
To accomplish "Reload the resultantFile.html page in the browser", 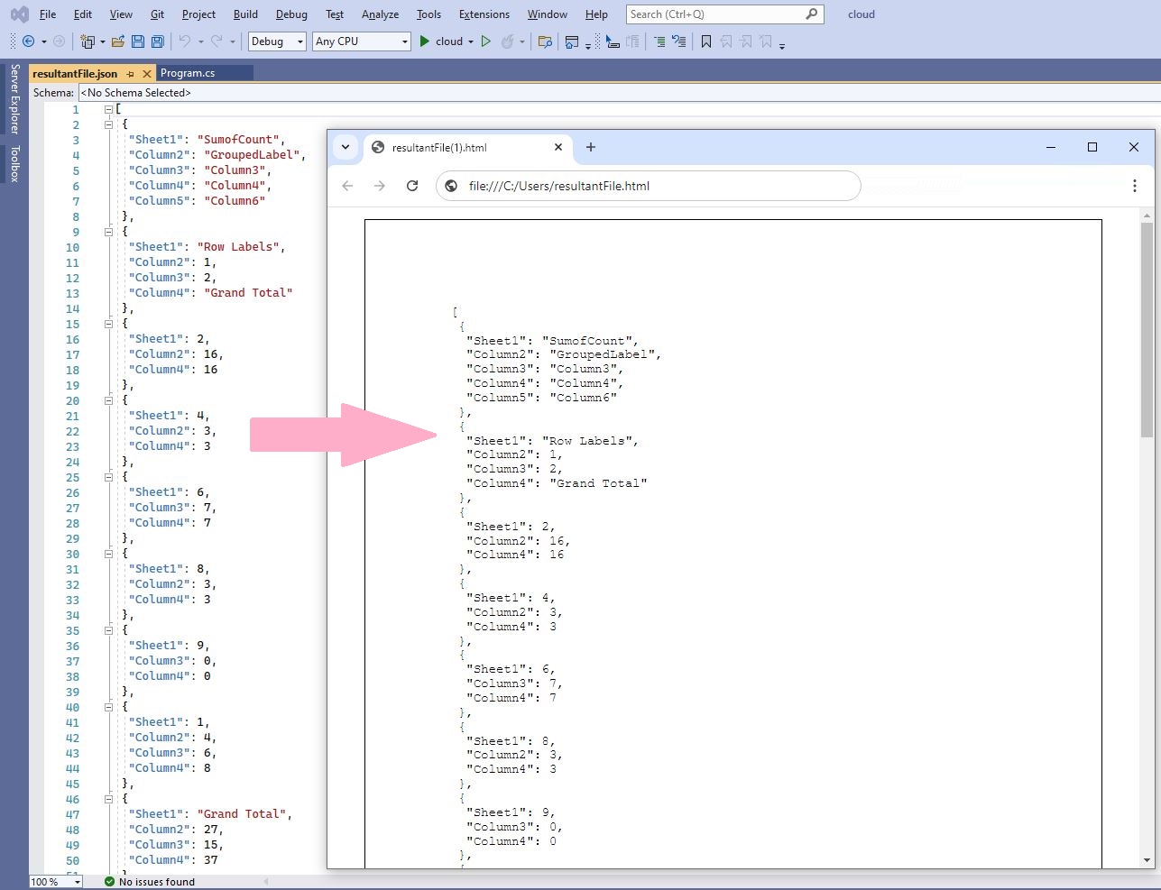I will 412,186.
